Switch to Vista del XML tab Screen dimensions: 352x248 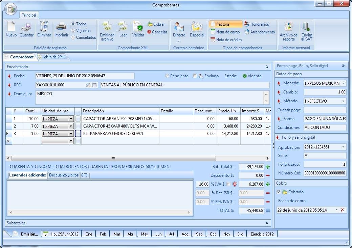click(54, 57)
